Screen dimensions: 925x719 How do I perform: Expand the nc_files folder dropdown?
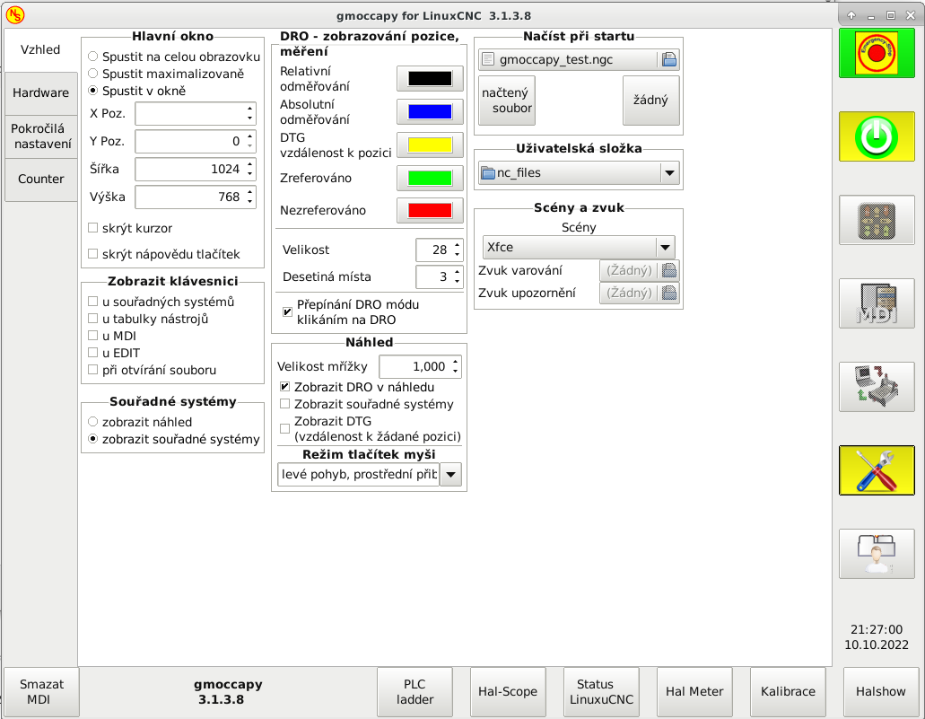(668, 173)
